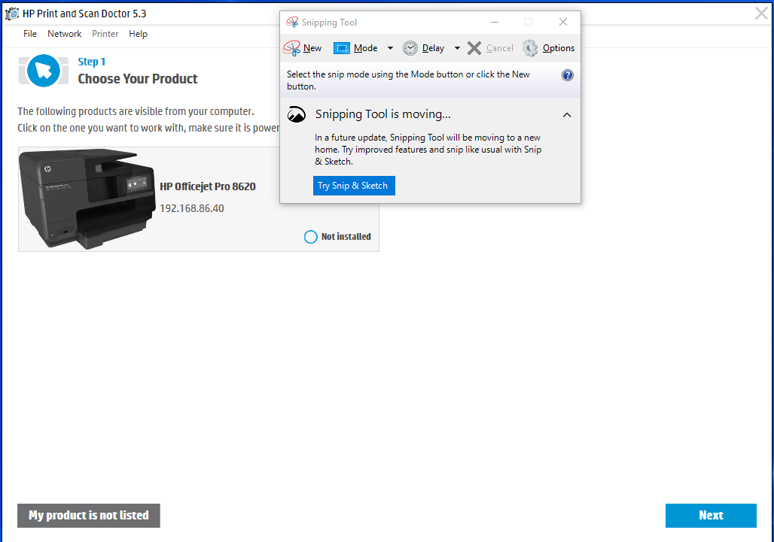The image size is (774, 542).
Task: Close the Snipping Tool window
Action: [562, 22]
